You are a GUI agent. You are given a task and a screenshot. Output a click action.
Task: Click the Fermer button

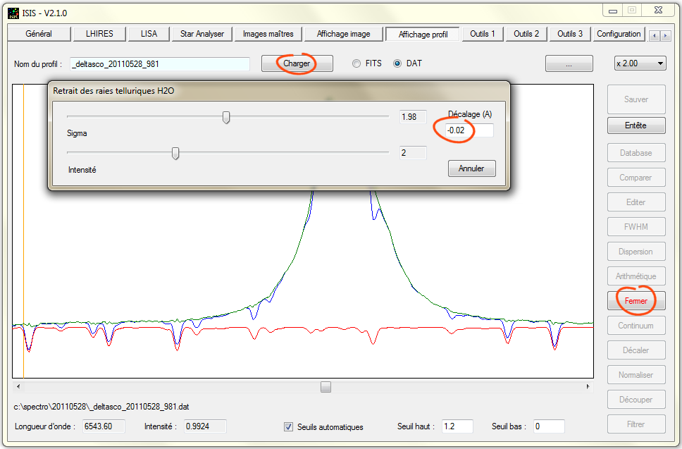[x=635, y=301]
